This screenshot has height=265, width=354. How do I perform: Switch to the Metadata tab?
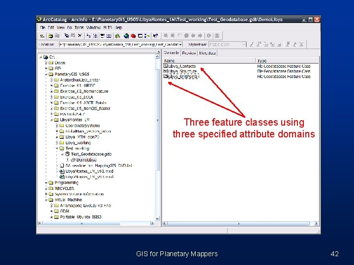click(207, 53)
